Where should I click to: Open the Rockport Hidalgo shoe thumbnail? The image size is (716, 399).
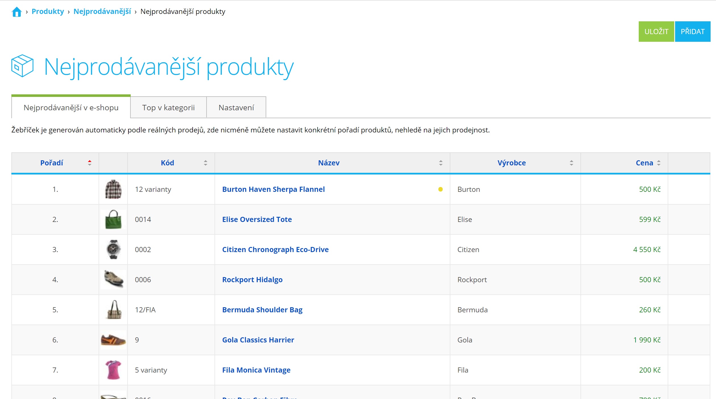click(113, 280)
